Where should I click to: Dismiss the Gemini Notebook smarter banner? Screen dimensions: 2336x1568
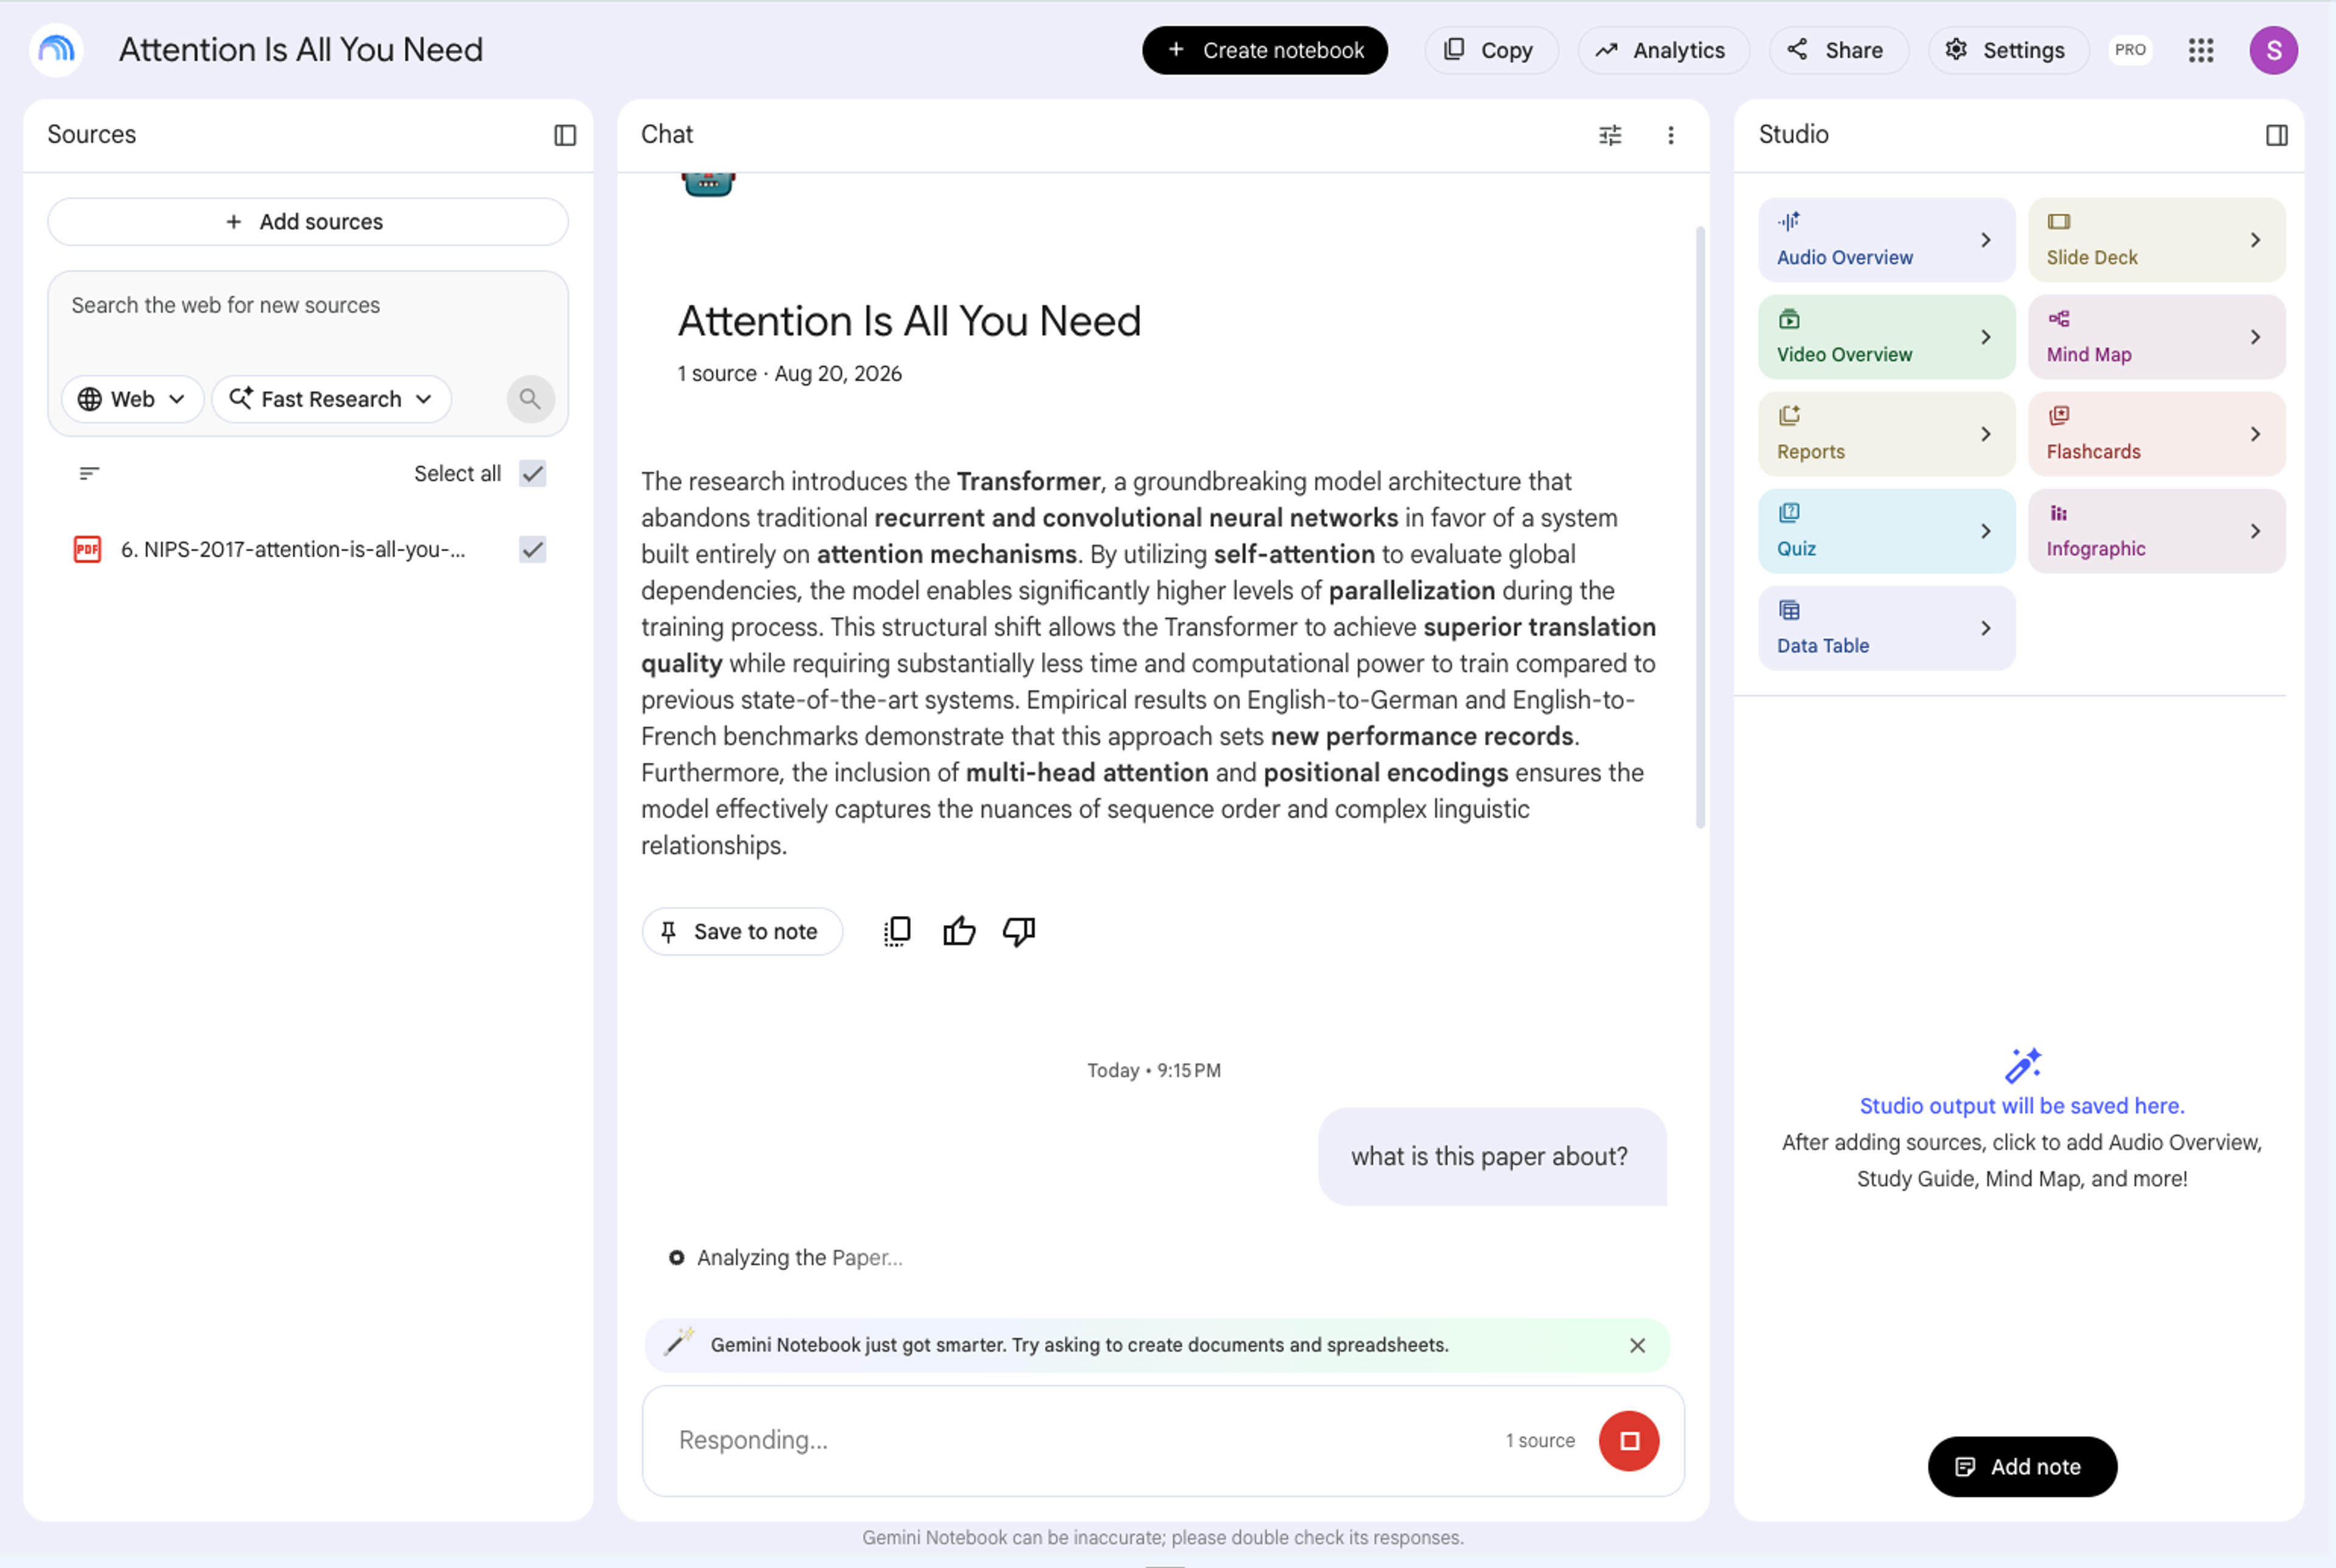tap(1637, 1345)
